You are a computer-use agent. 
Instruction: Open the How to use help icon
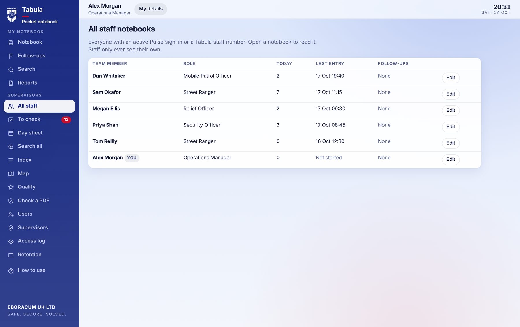(x=11, y=271)
